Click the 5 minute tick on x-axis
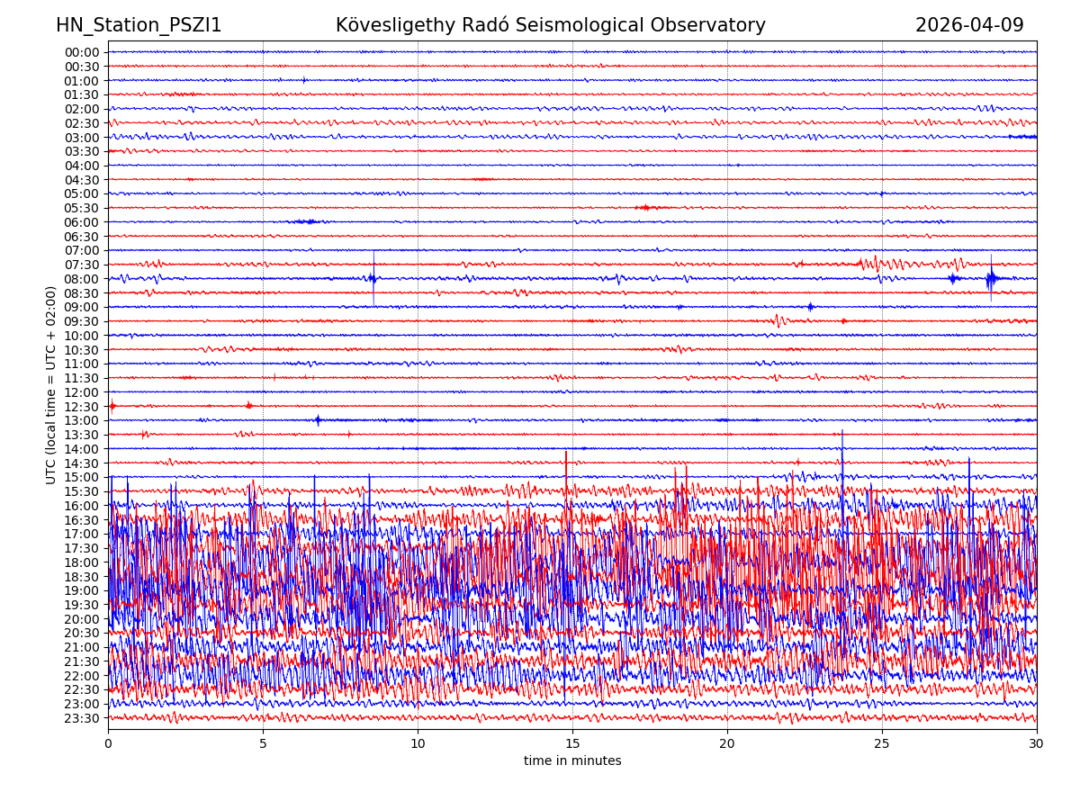Screen dimensions: 1080x810 pyautogui.click(x=263, y=744)
